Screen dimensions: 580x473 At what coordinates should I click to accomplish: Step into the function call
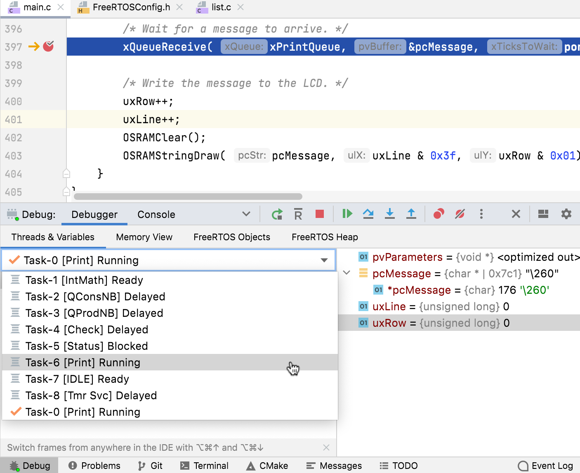tap(390, 214)
